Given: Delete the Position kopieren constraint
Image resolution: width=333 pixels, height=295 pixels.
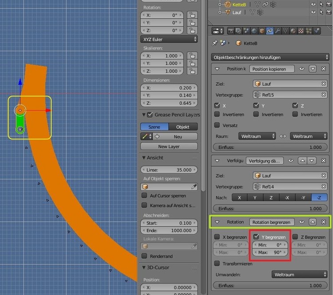Looking at the screenshot, I should point(323,69).
